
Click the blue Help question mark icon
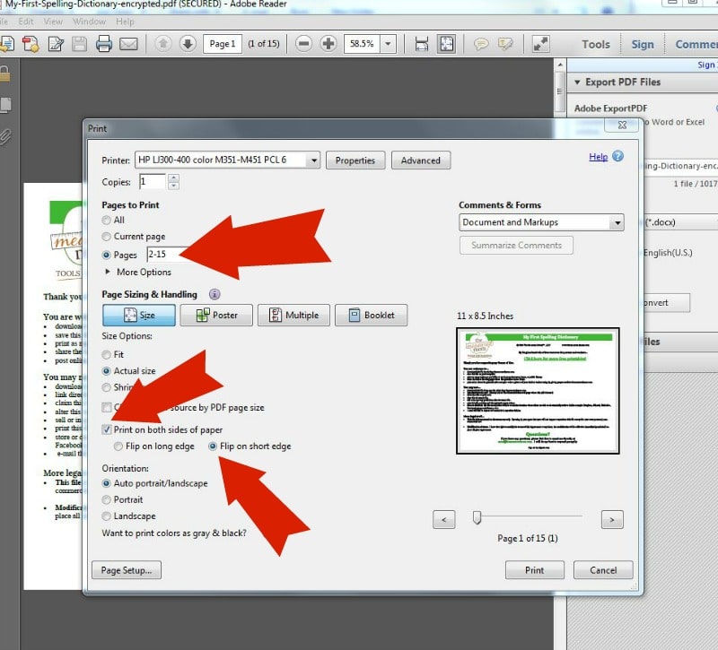616,157
